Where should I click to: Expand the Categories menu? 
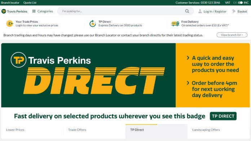(43, 11)
